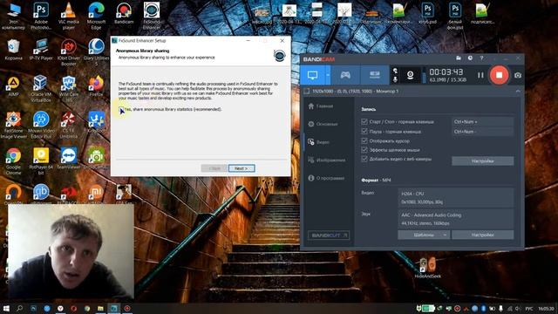This screenshot has height=314, width=558.
Task: Expand screen recording mode dropdown arrow
Action: pos(328,75)
